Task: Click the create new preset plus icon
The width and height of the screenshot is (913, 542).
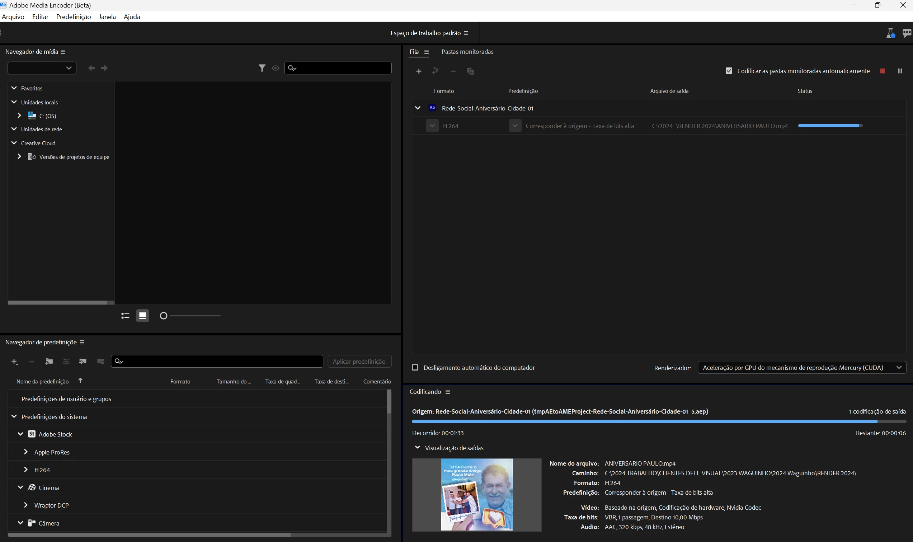Action: (x=14, y=361)
